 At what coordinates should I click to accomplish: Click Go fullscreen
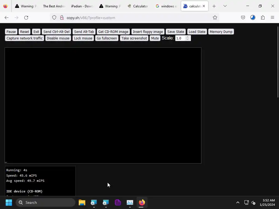[107, 38]
